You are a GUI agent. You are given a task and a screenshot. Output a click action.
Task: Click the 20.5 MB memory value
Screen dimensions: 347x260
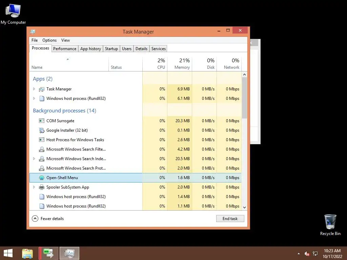point(182,159)
